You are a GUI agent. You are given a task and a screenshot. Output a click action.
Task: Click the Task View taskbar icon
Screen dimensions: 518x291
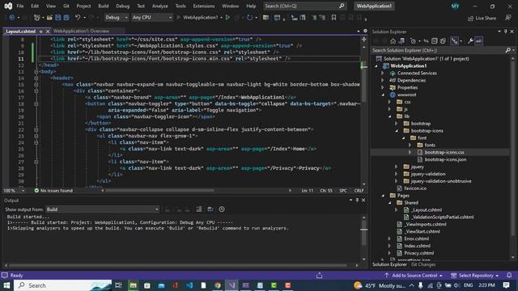pyautogui.click(x=118, y=285)
